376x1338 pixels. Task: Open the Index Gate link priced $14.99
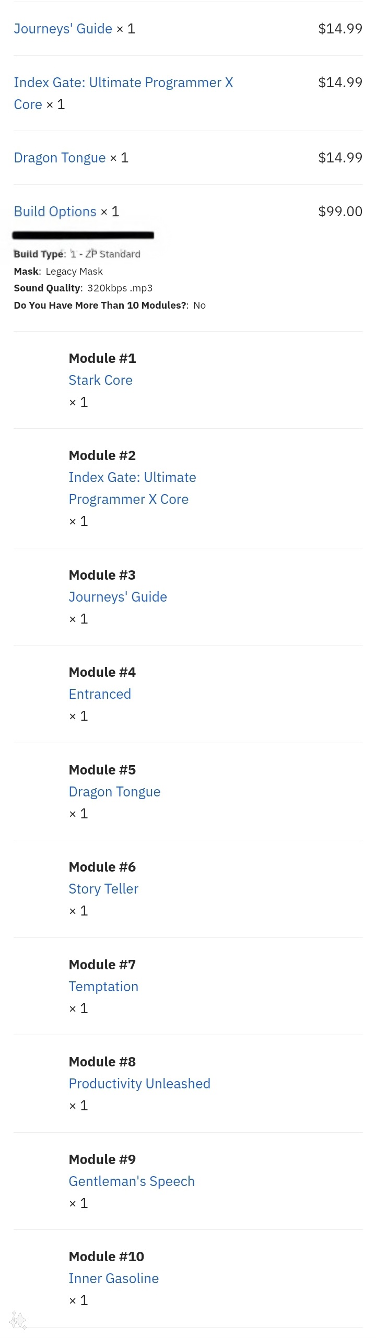123,93
